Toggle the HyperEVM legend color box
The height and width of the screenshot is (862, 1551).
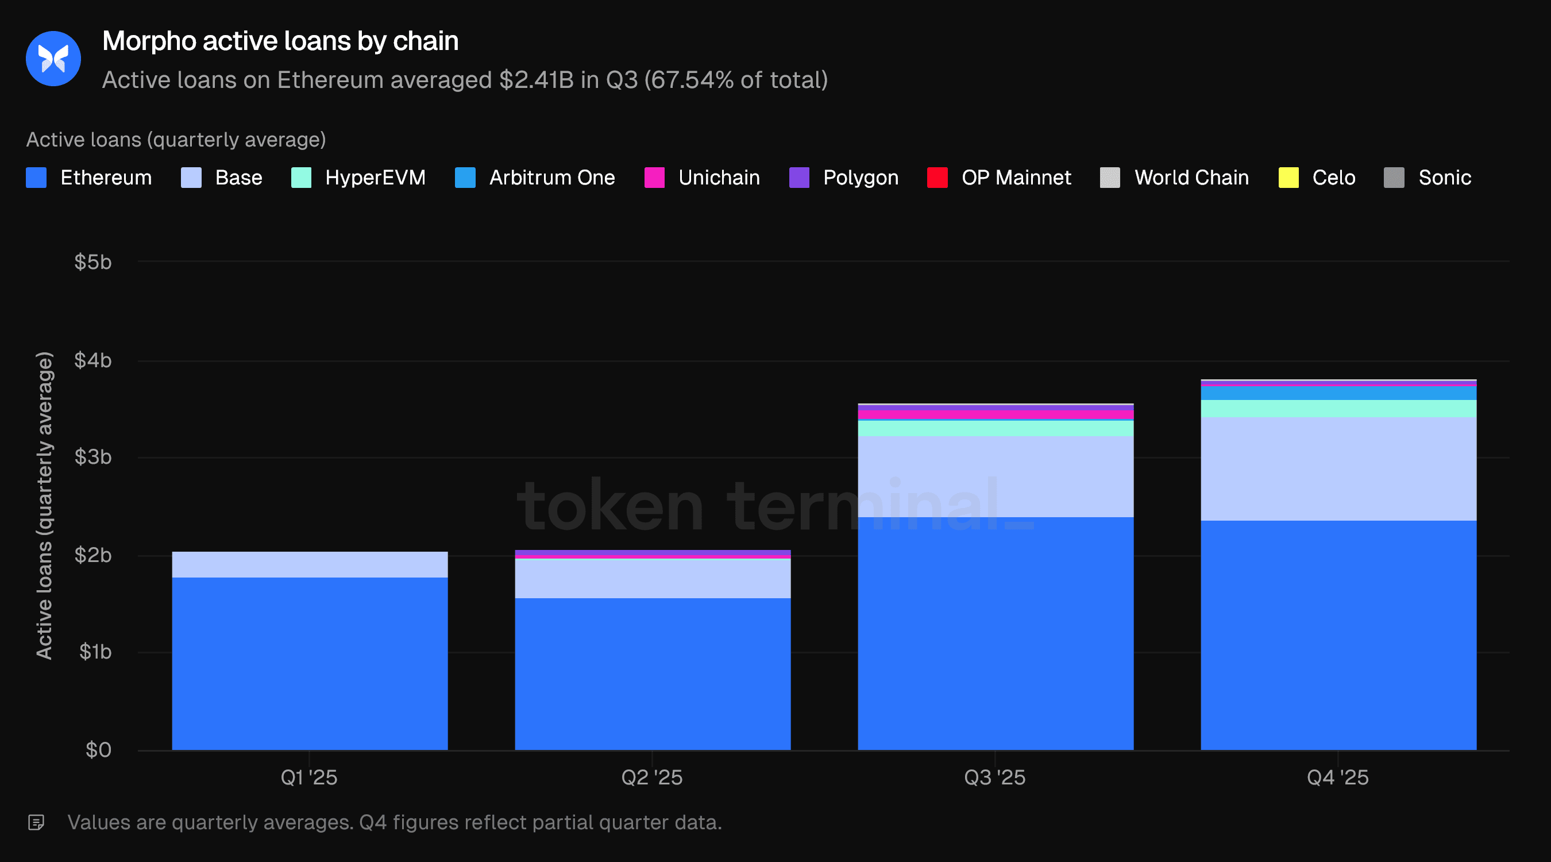tap(301, 178)
